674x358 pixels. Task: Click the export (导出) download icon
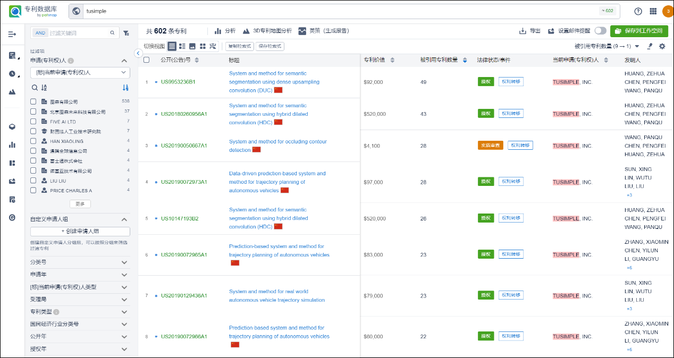[x=523, y=31]
